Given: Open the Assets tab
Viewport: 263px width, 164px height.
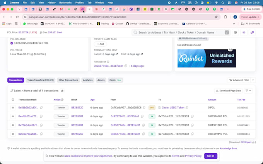Looking at the screenshot, I should click(101, 80).
